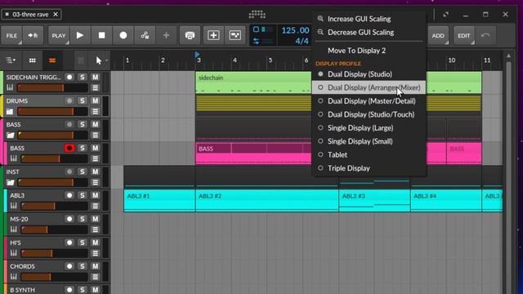Mute the CHORDS track

96,266
